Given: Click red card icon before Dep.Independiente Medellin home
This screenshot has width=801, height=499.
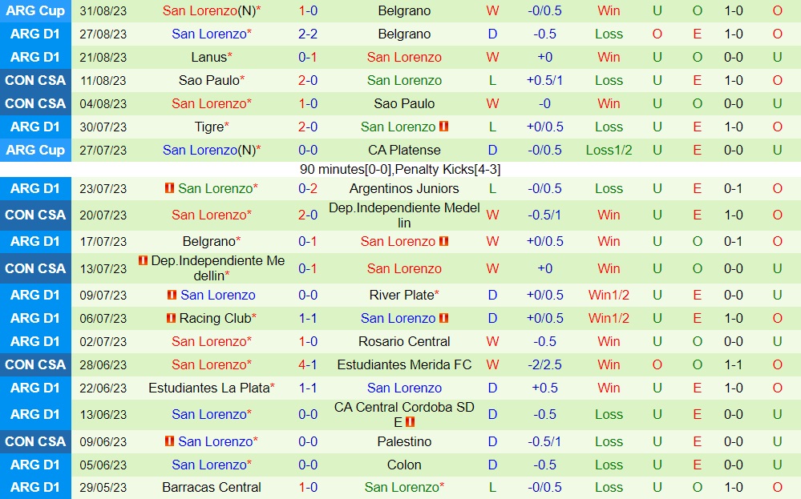Looking at the screenshot, I should (x=144, y=261).
